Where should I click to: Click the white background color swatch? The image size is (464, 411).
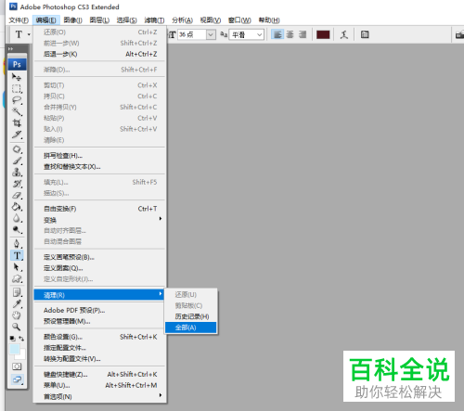point(21,355)
